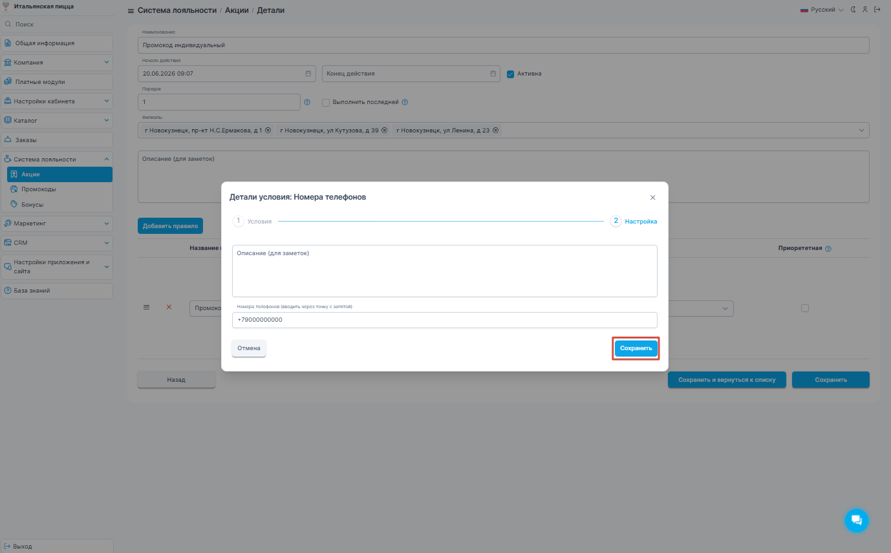This screenshot has width=891, height=553.
Task: Open the rule row dropdown arrow
Action: 725,308
